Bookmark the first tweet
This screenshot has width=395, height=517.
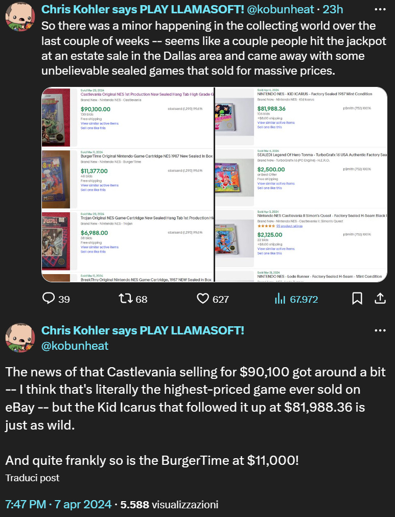357,299
